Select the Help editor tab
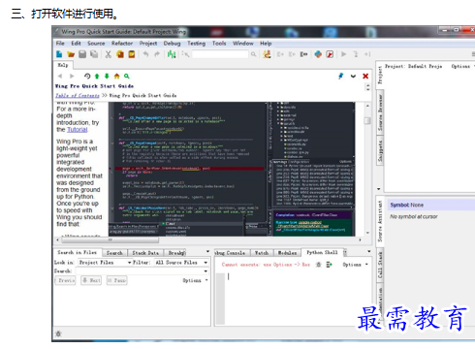Image resolution: width=475 pixels, height=349 pixels. (x=63, y=65)
